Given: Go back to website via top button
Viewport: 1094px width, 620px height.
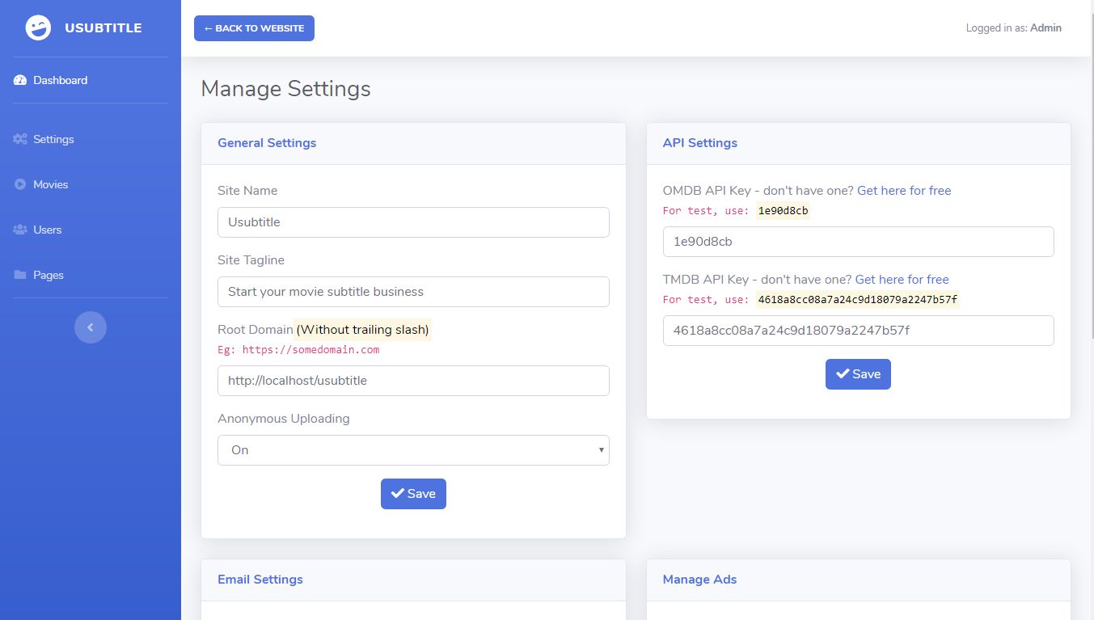Looking at the screenshot, I should point(254,28).
